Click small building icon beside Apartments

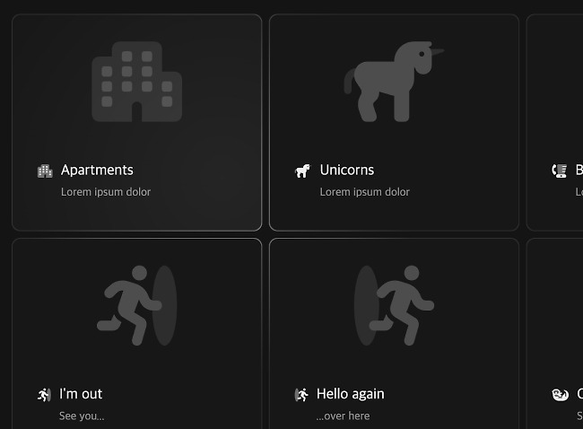coord(45,171)
